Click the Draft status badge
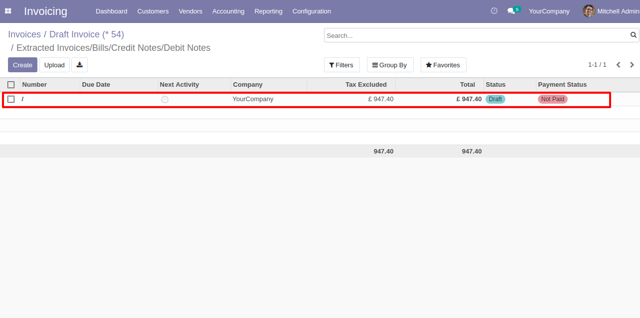This screenshot has height=318, width=640. click(x=495, y=99)
